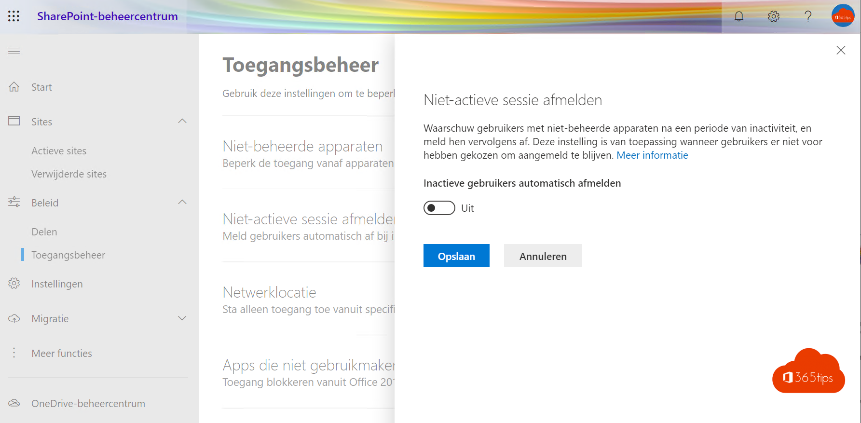The image size is (861, 423).
Task: Open Meer functies in the sidebar
Action: point(62,354)
